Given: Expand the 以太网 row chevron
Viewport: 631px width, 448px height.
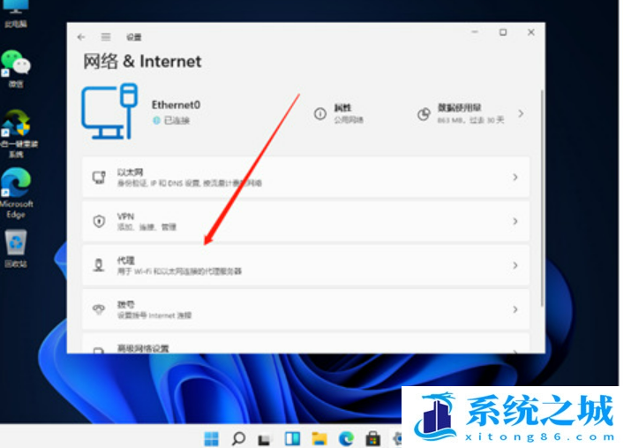Looking at the screenshot, I should click(515, 178).
